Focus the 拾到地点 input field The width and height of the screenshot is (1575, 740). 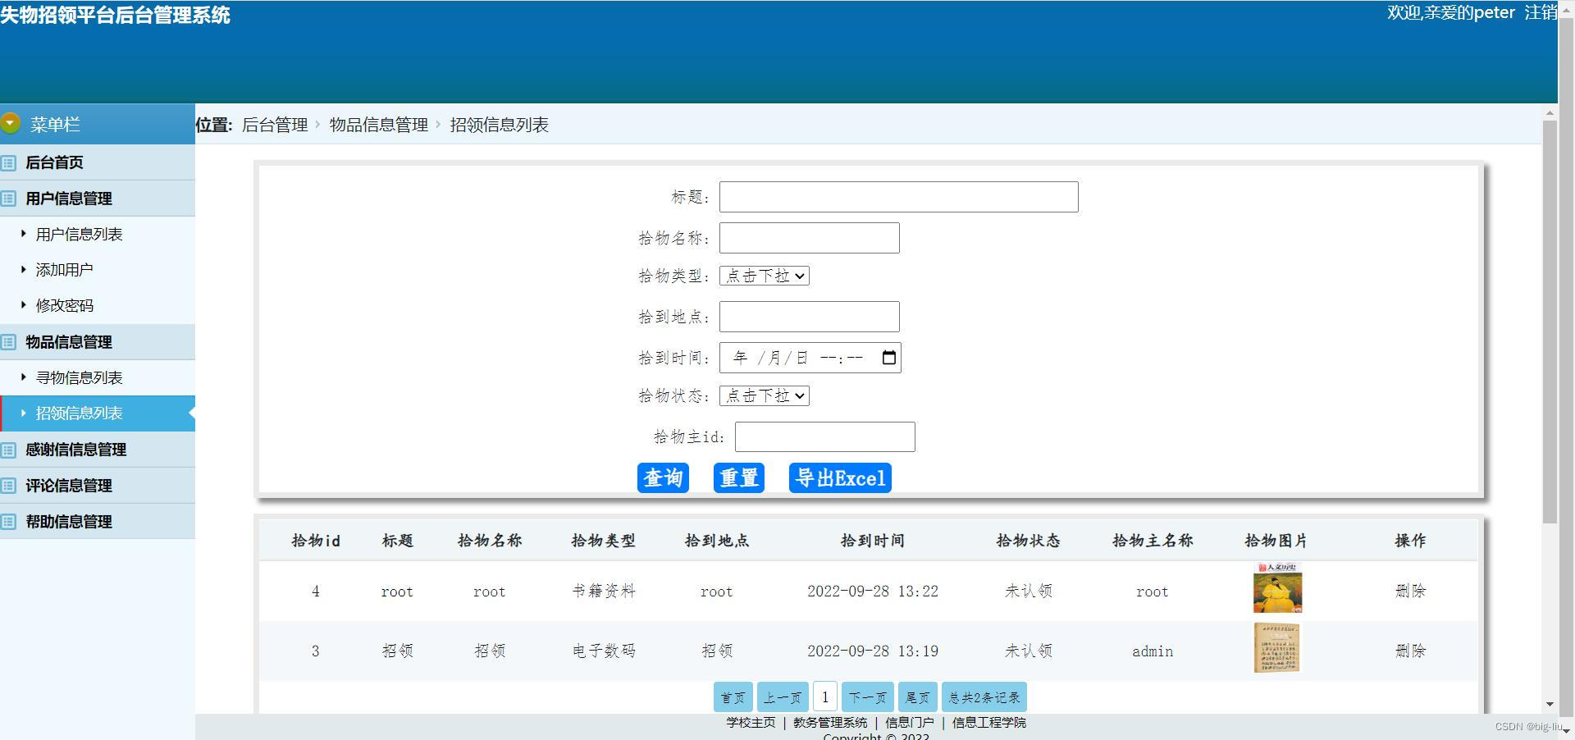(810, 317)
